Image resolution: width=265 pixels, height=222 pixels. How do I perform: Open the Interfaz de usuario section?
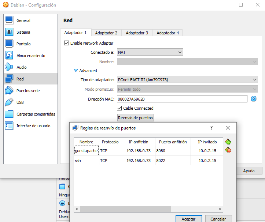[x=30, y=126]
